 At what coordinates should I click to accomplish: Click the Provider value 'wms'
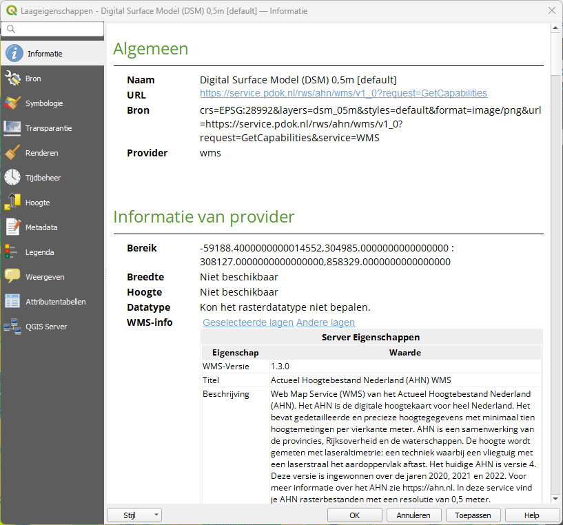[210, 153]
